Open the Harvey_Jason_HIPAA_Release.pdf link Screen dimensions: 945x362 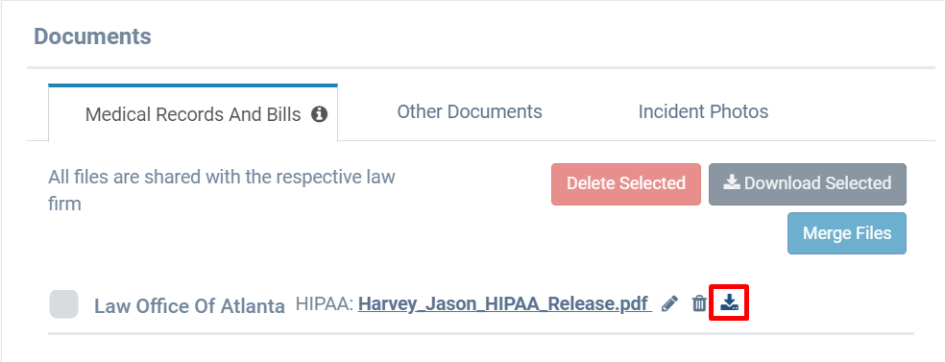click(505, 303)
